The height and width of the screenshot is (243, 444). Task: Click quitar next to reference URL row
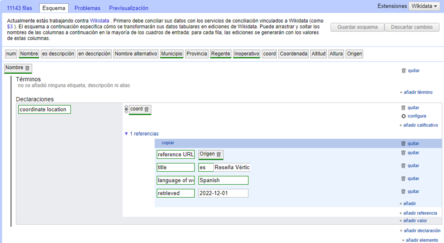(x=410, y=153)
